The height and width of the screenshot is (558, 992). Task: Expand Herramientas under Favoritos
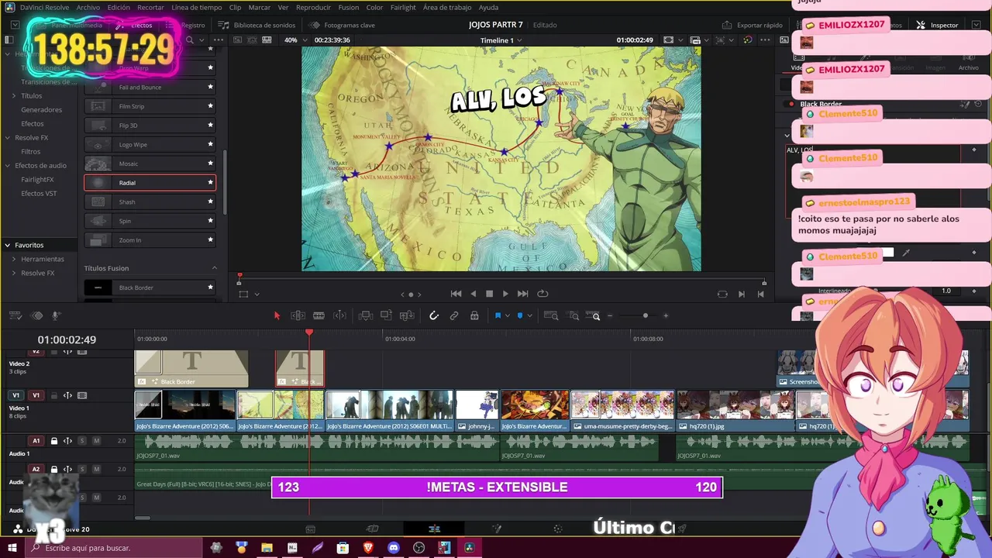pos(14,259)
